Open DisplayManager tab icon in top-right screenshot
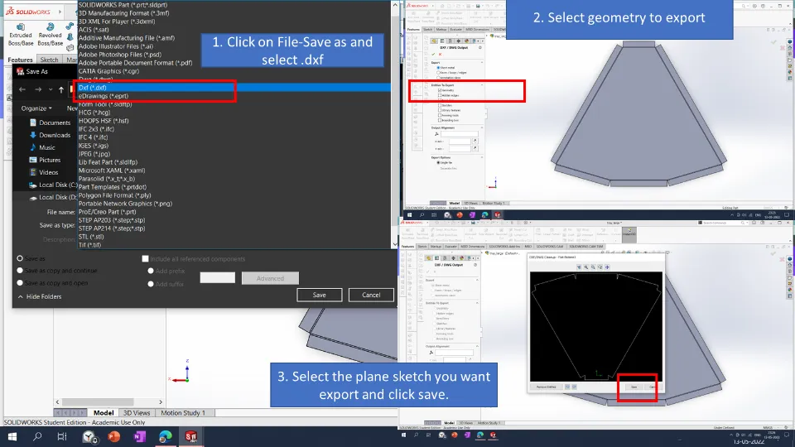 466,41
